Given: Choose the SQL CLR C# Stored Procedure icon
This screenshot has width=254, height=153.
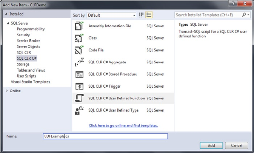Looking at the screenshot, I should pos(79,74).
